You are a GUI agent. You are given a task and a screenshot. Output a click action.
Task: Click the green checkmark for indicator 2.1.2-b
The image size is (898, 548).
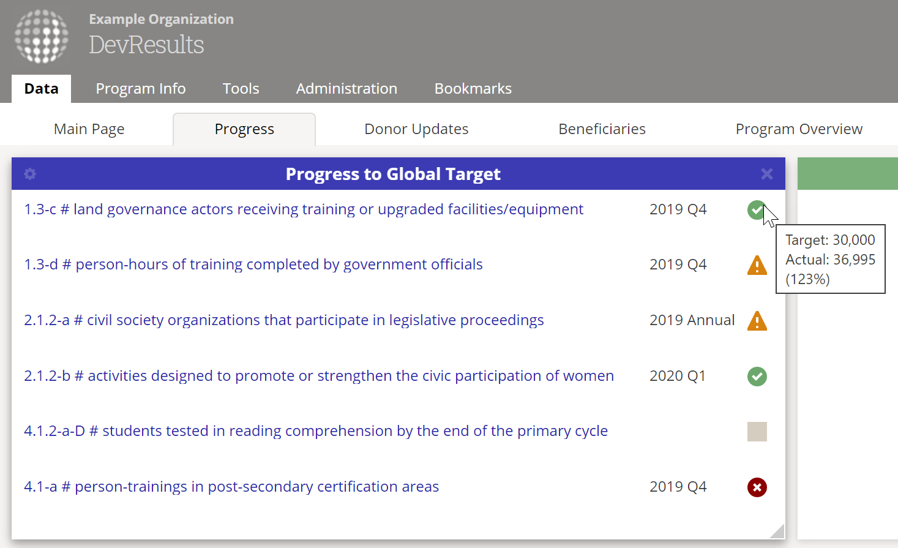click(x=757, y=376)
